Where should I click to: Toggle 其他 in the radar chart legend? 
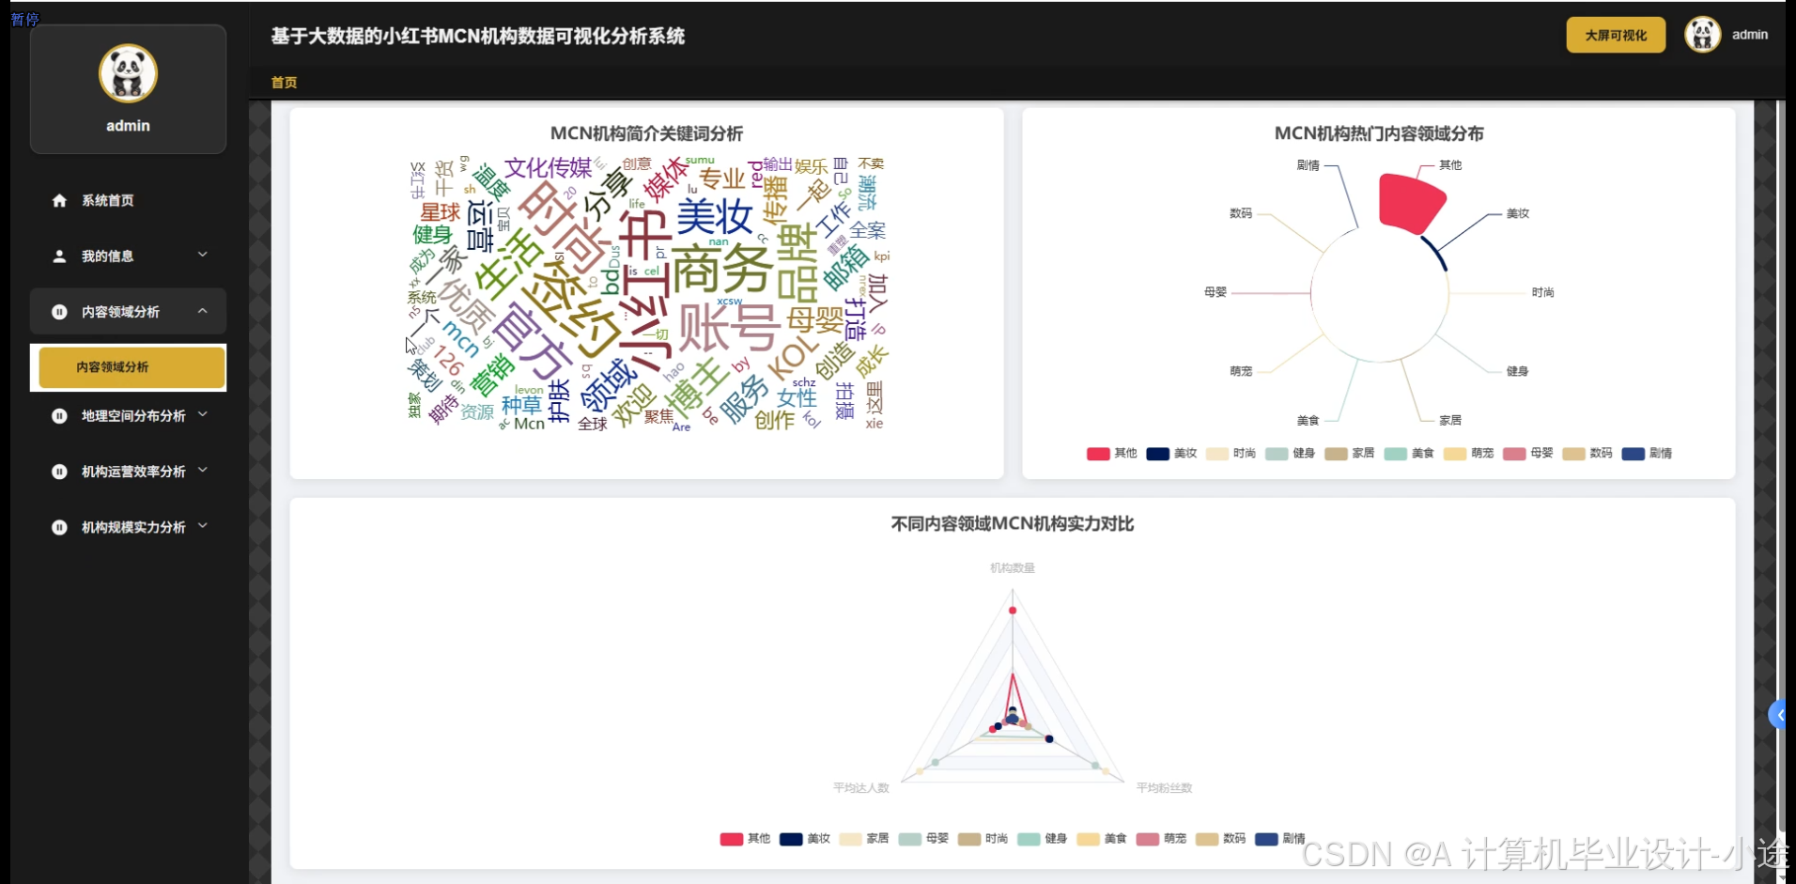pos(745,839)
